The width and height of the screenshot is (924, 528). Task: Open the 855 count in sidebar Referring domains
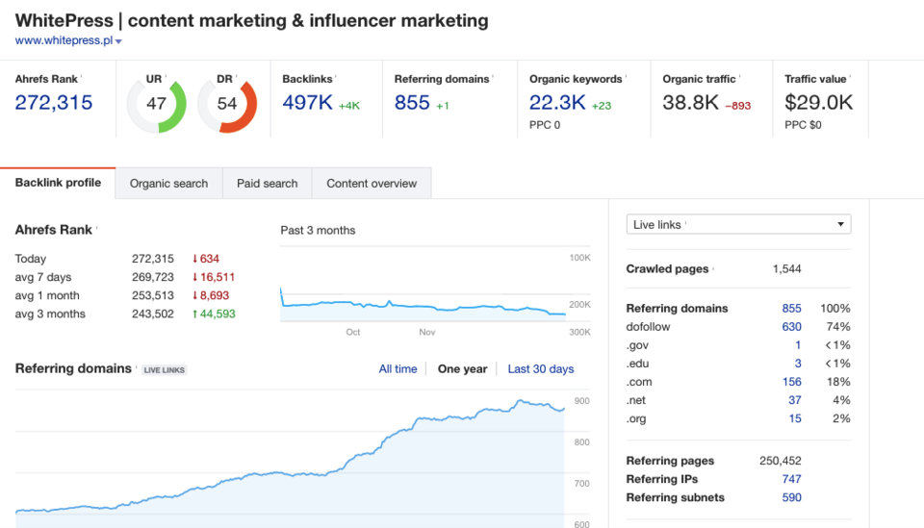coord(791,309)
